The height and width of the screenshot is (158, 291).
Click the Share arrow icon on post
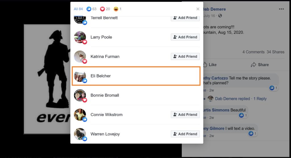pyautogui.click(x=253, y=65)
